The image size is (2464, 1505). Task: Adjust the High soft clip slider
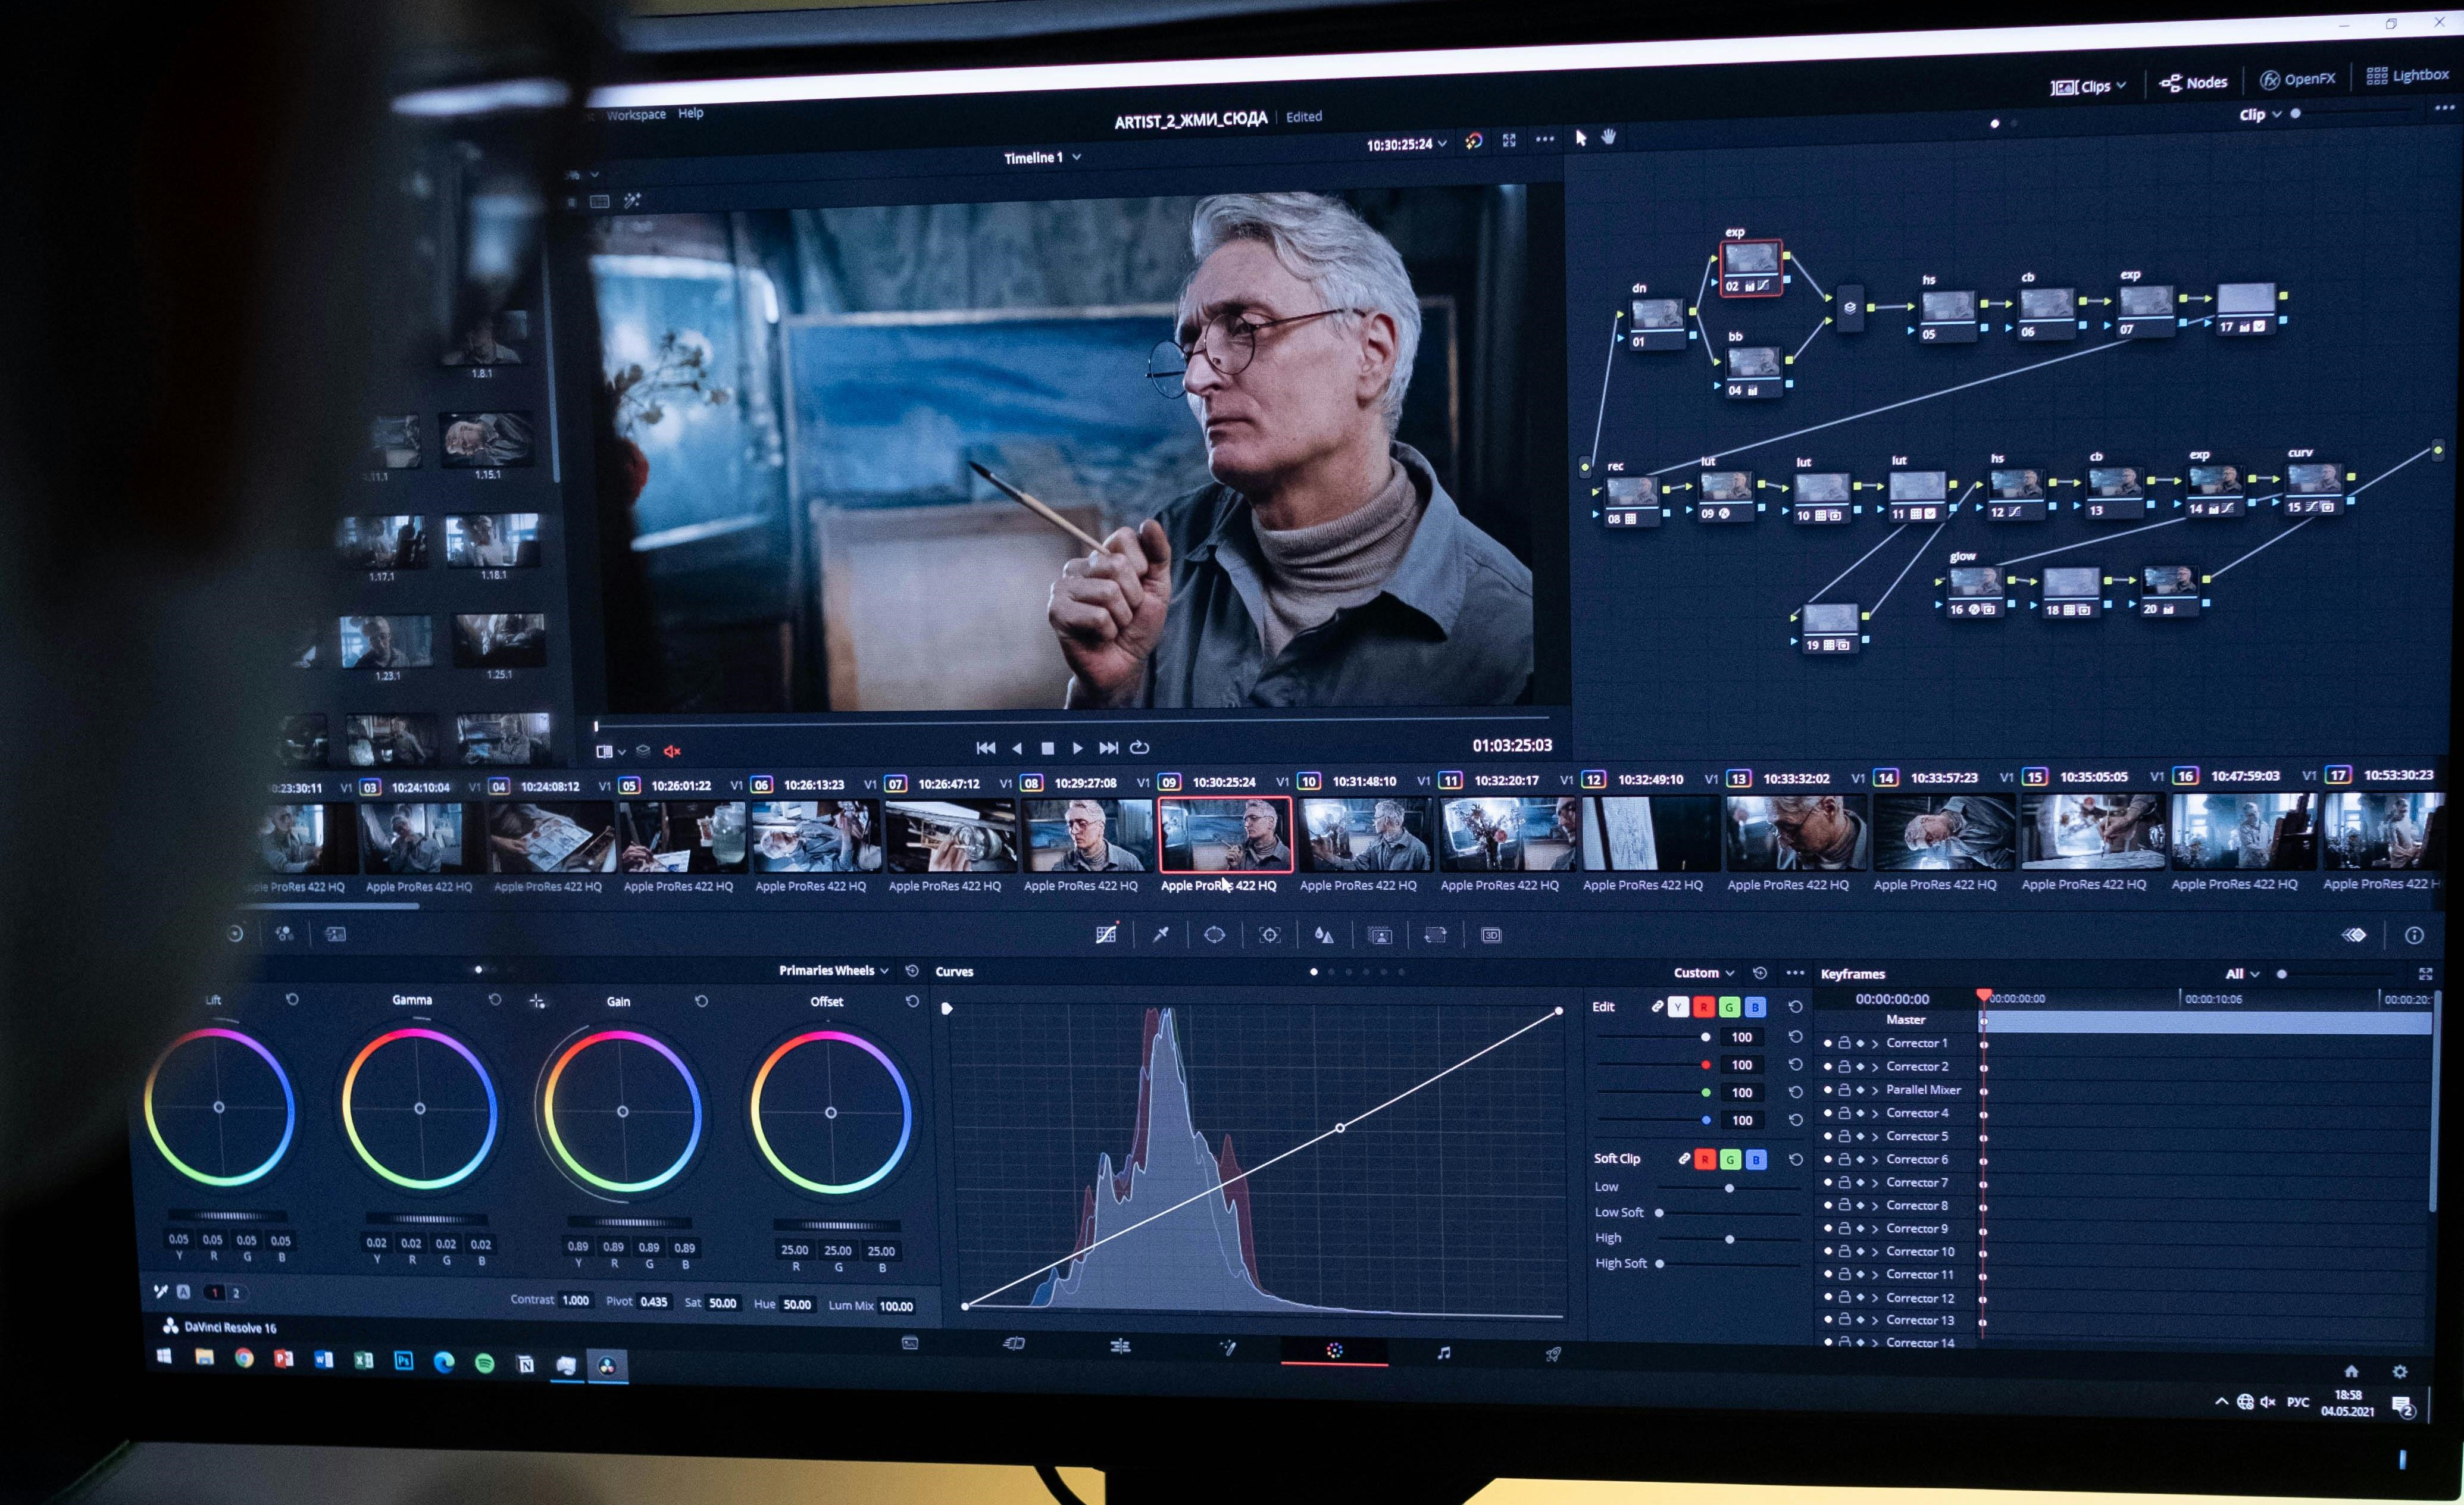[x=1729, y=1239]
